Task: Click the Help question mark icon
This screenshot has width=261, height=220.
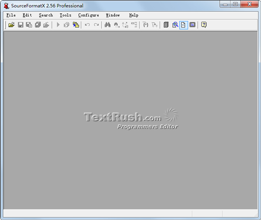Action: click(x=204, y=25)
